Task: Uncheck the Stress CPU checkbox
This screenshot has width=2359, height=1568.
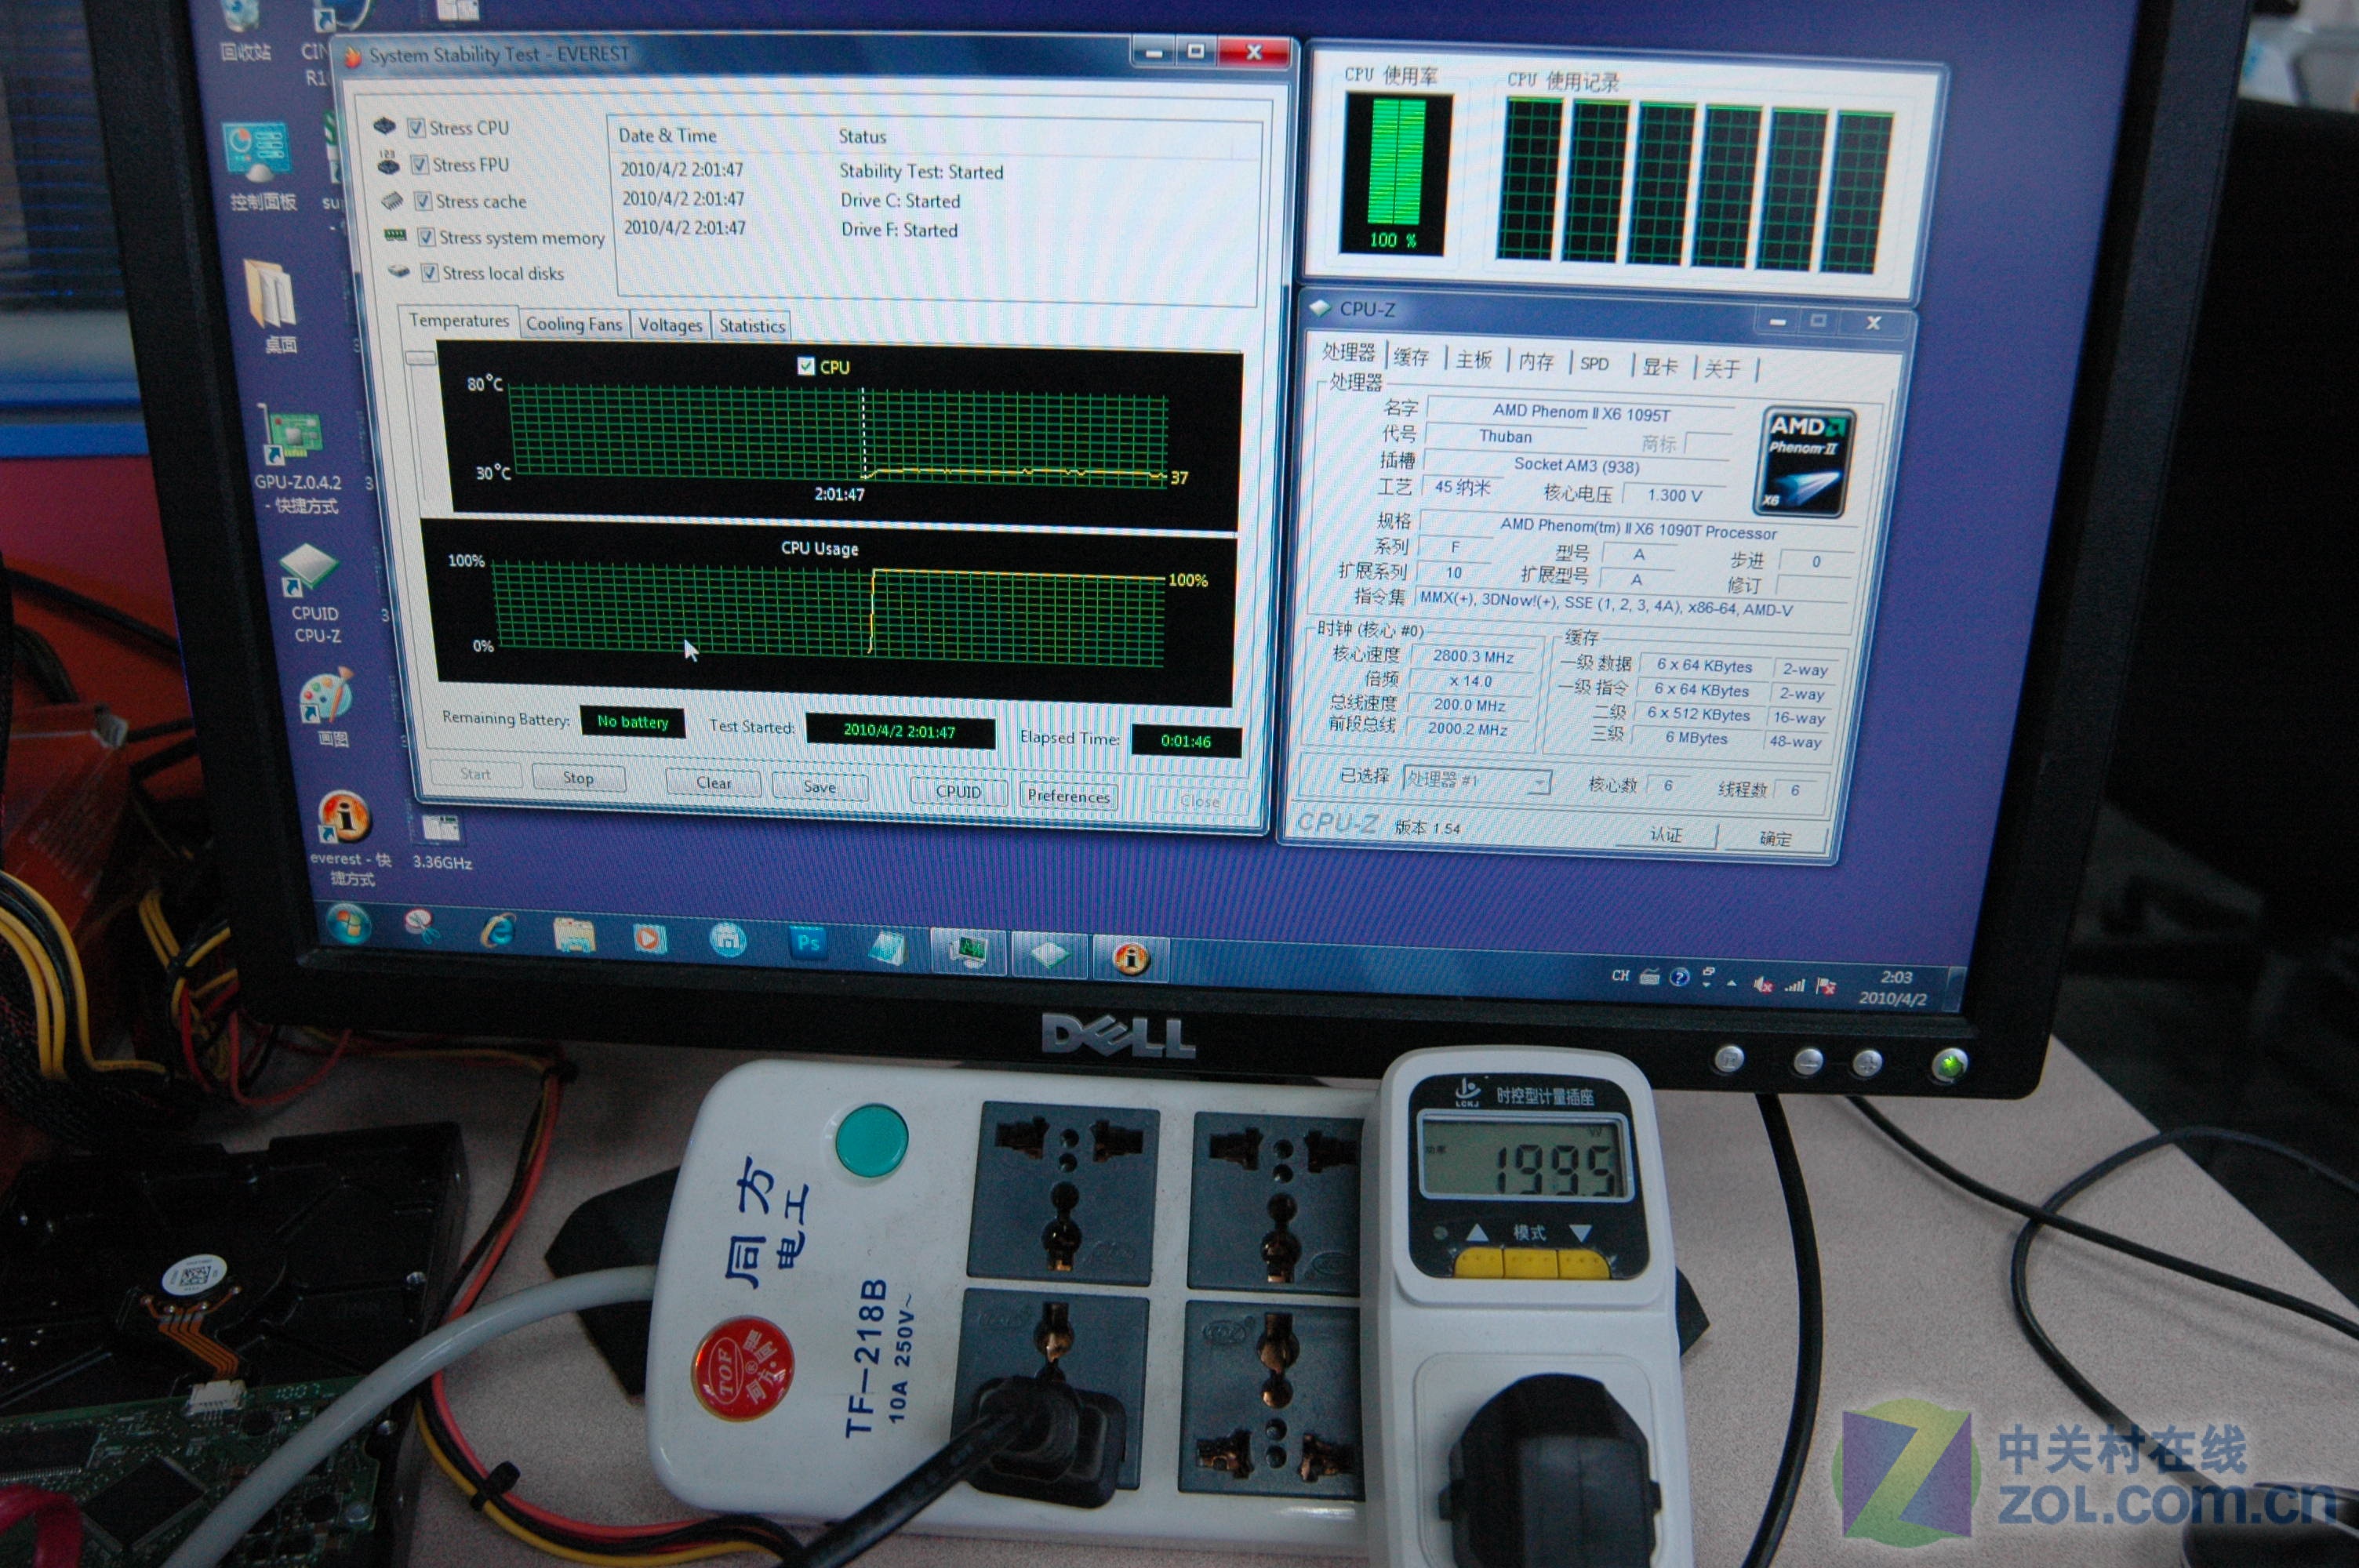Action: [x=416, y=128]
